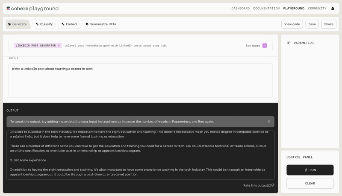Clear the playground

(x=310, y=183)
